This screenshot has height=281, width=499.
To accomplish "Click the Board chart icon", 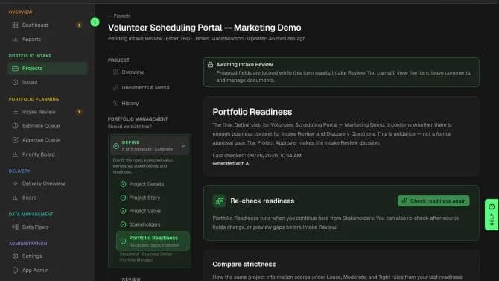I will (x=15, y=198).
